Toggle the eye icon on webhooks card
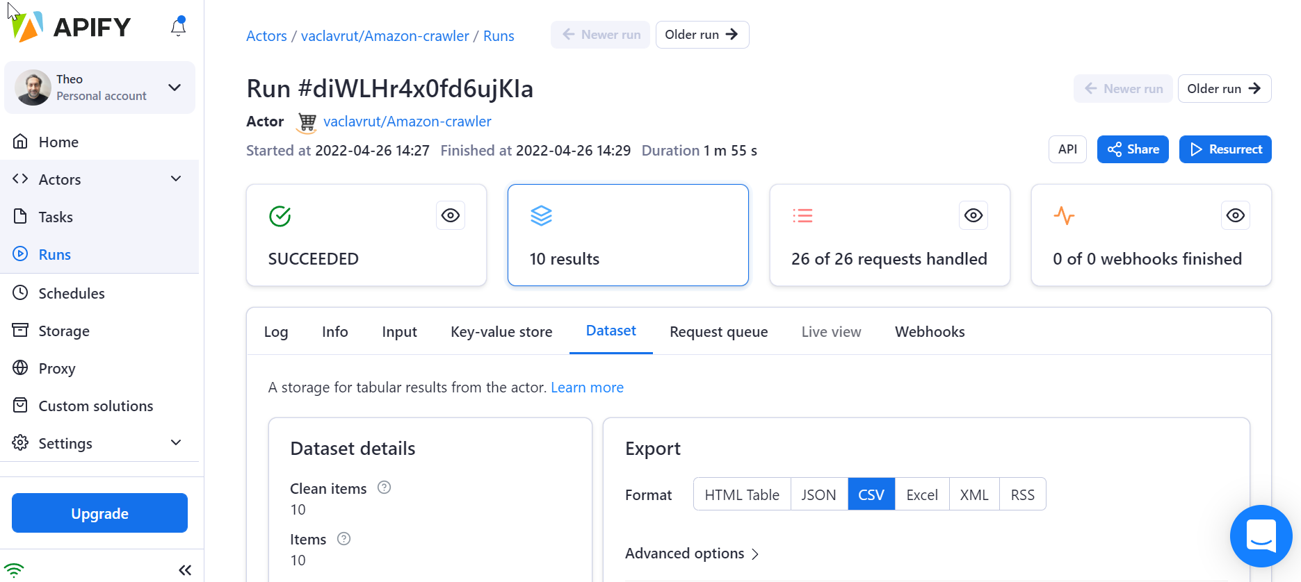The width and height of the screenshot is (1301, 582). pyautogui.click(x=1236, y=215)
